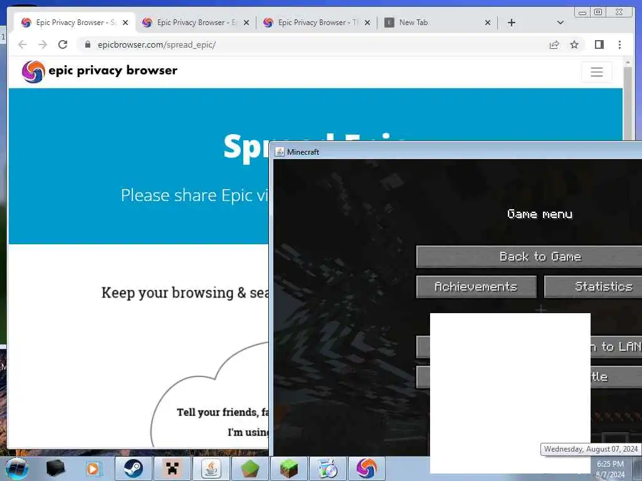
Task: Click the 'Keep your browsing' heading text
Action: coord(185,293)
